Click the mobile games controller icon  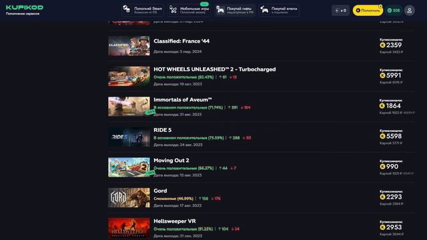click(x=173, y=10)
